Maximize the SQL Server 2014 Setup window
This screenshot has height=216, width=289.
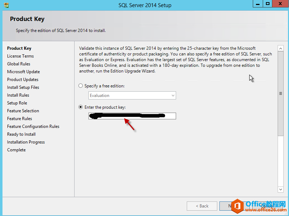tap(267, 4)
